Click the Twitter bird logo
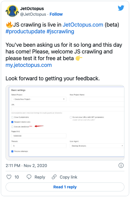 [x=121, y=8]
